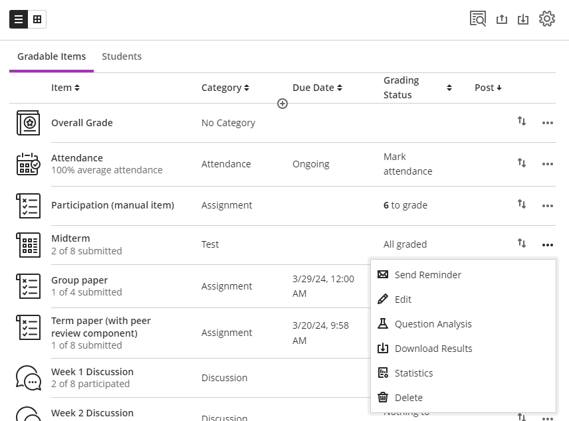Select Question Analysis from the menu
Image resolution: width=569 pixels, height=421 pixels.
433,324
